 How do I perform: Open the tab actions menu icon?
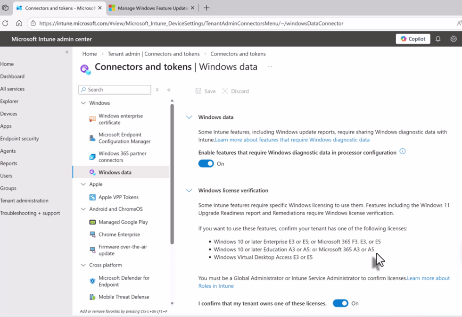coord(5,8)
